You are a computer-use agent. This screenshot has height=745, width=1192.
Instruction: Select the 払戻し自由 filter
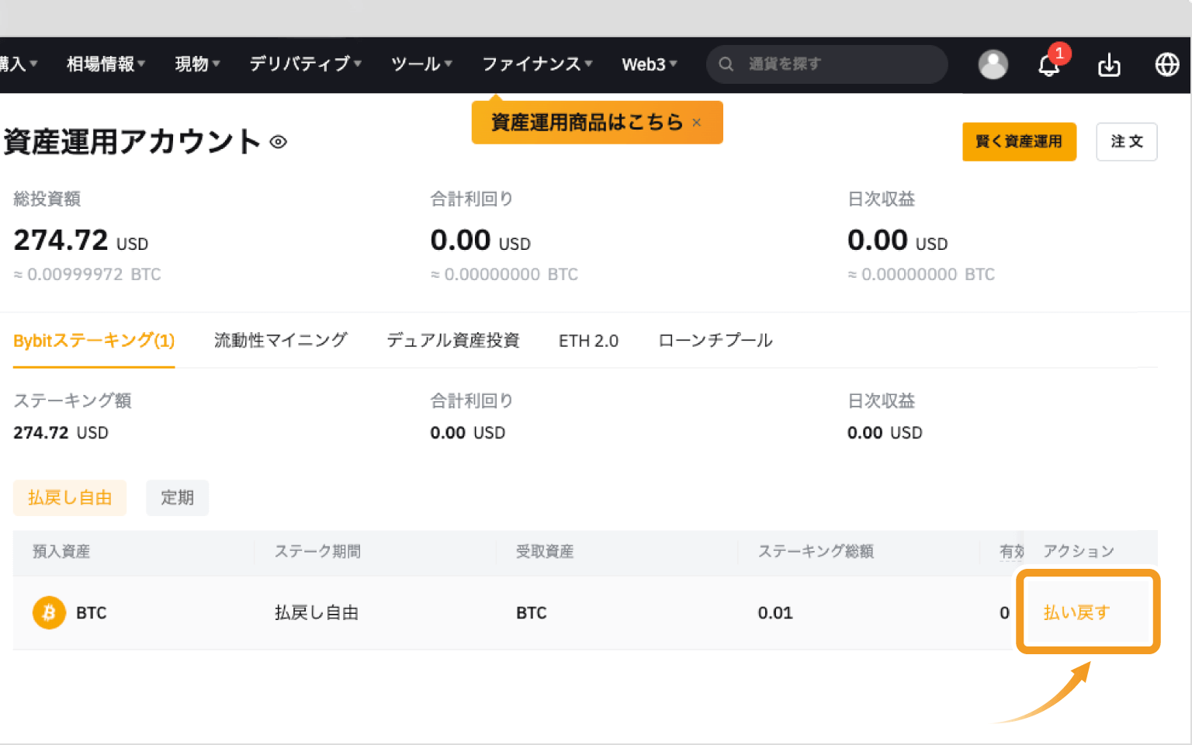pos(70,497)
